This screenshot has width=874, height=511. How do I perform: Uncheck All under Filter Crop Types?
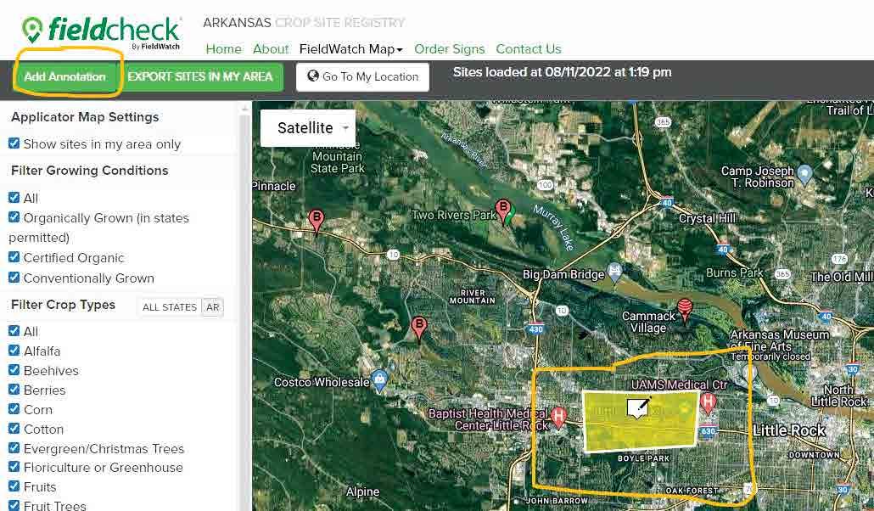(14, 331)
